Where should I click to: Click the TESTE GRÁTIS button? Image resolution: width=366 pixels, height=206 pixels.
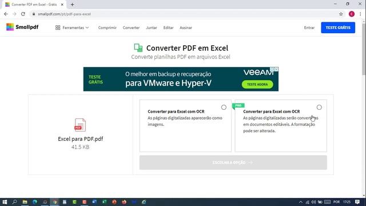pyautogui.click(x=338, y=27)
